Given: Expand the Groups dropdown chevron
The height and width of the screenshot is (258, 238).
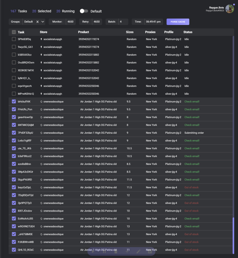Looking at the screenshot, I should point(43,22).
